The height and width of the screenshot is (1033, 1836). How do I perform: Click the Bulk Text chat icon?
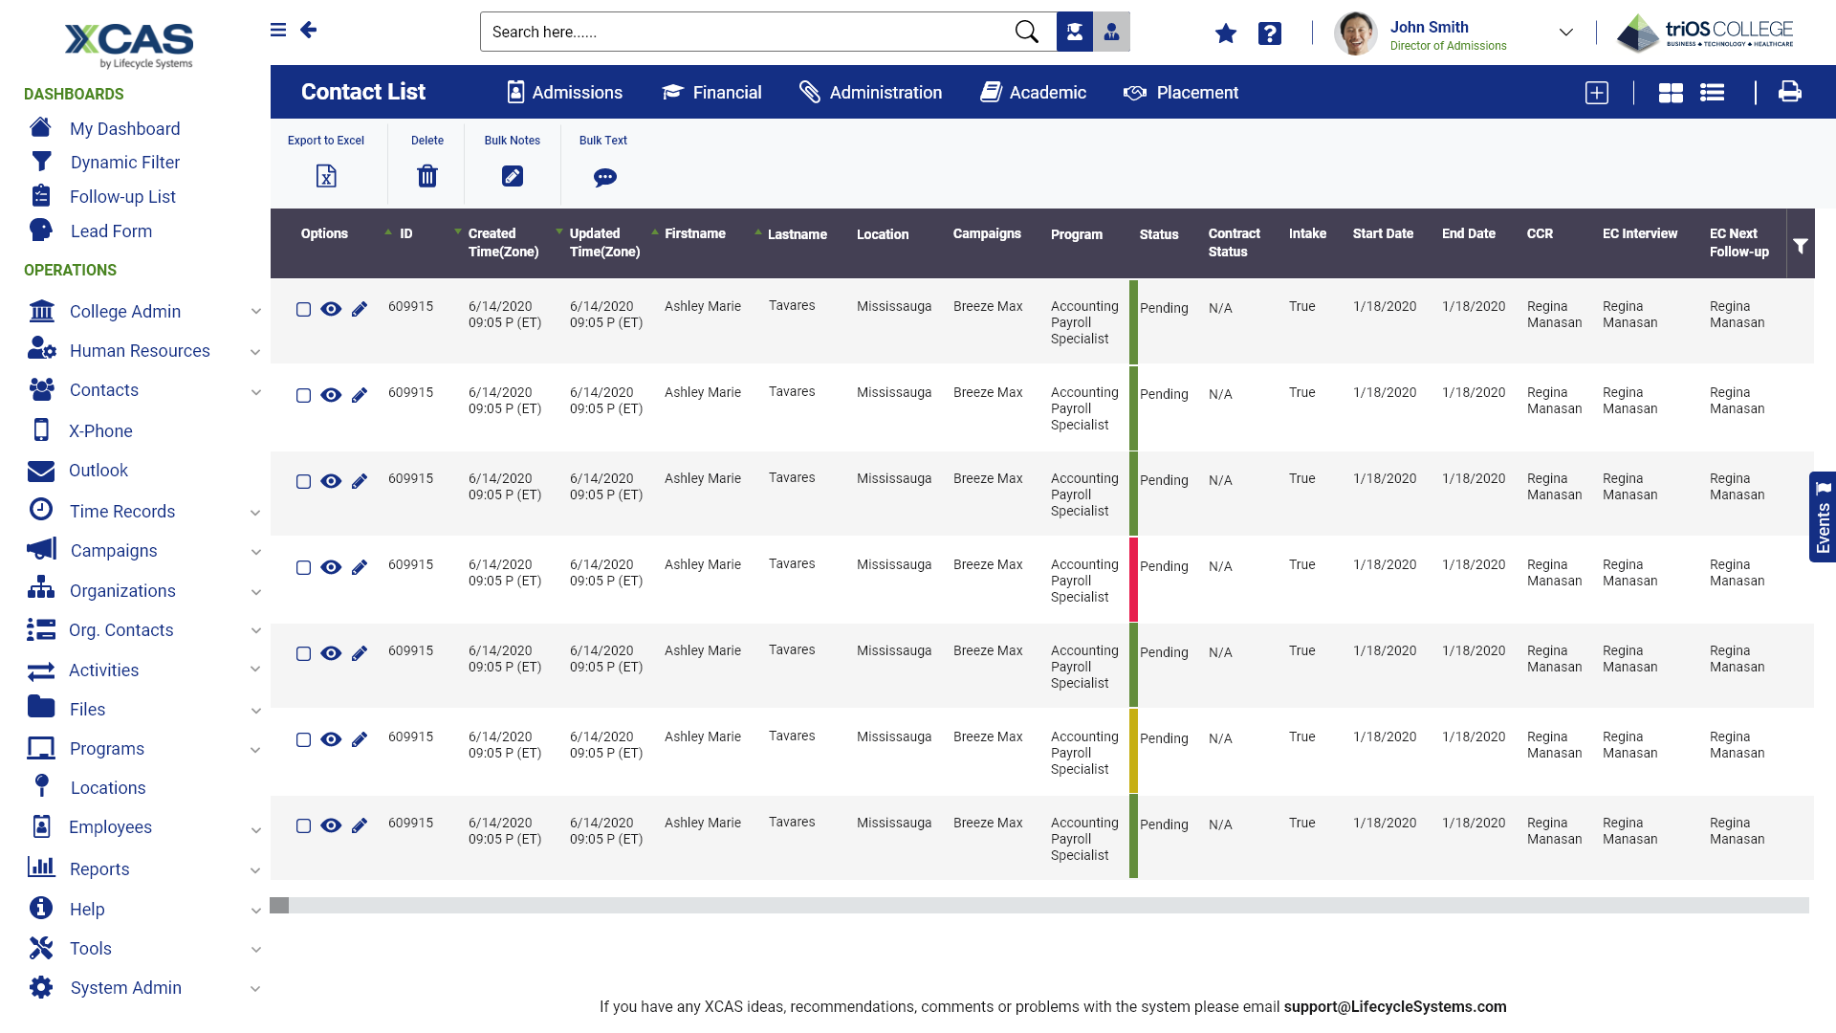(604, 177)
